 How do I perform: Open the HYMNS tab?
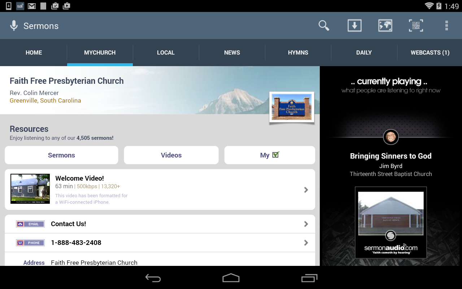(x=298, y=53)
